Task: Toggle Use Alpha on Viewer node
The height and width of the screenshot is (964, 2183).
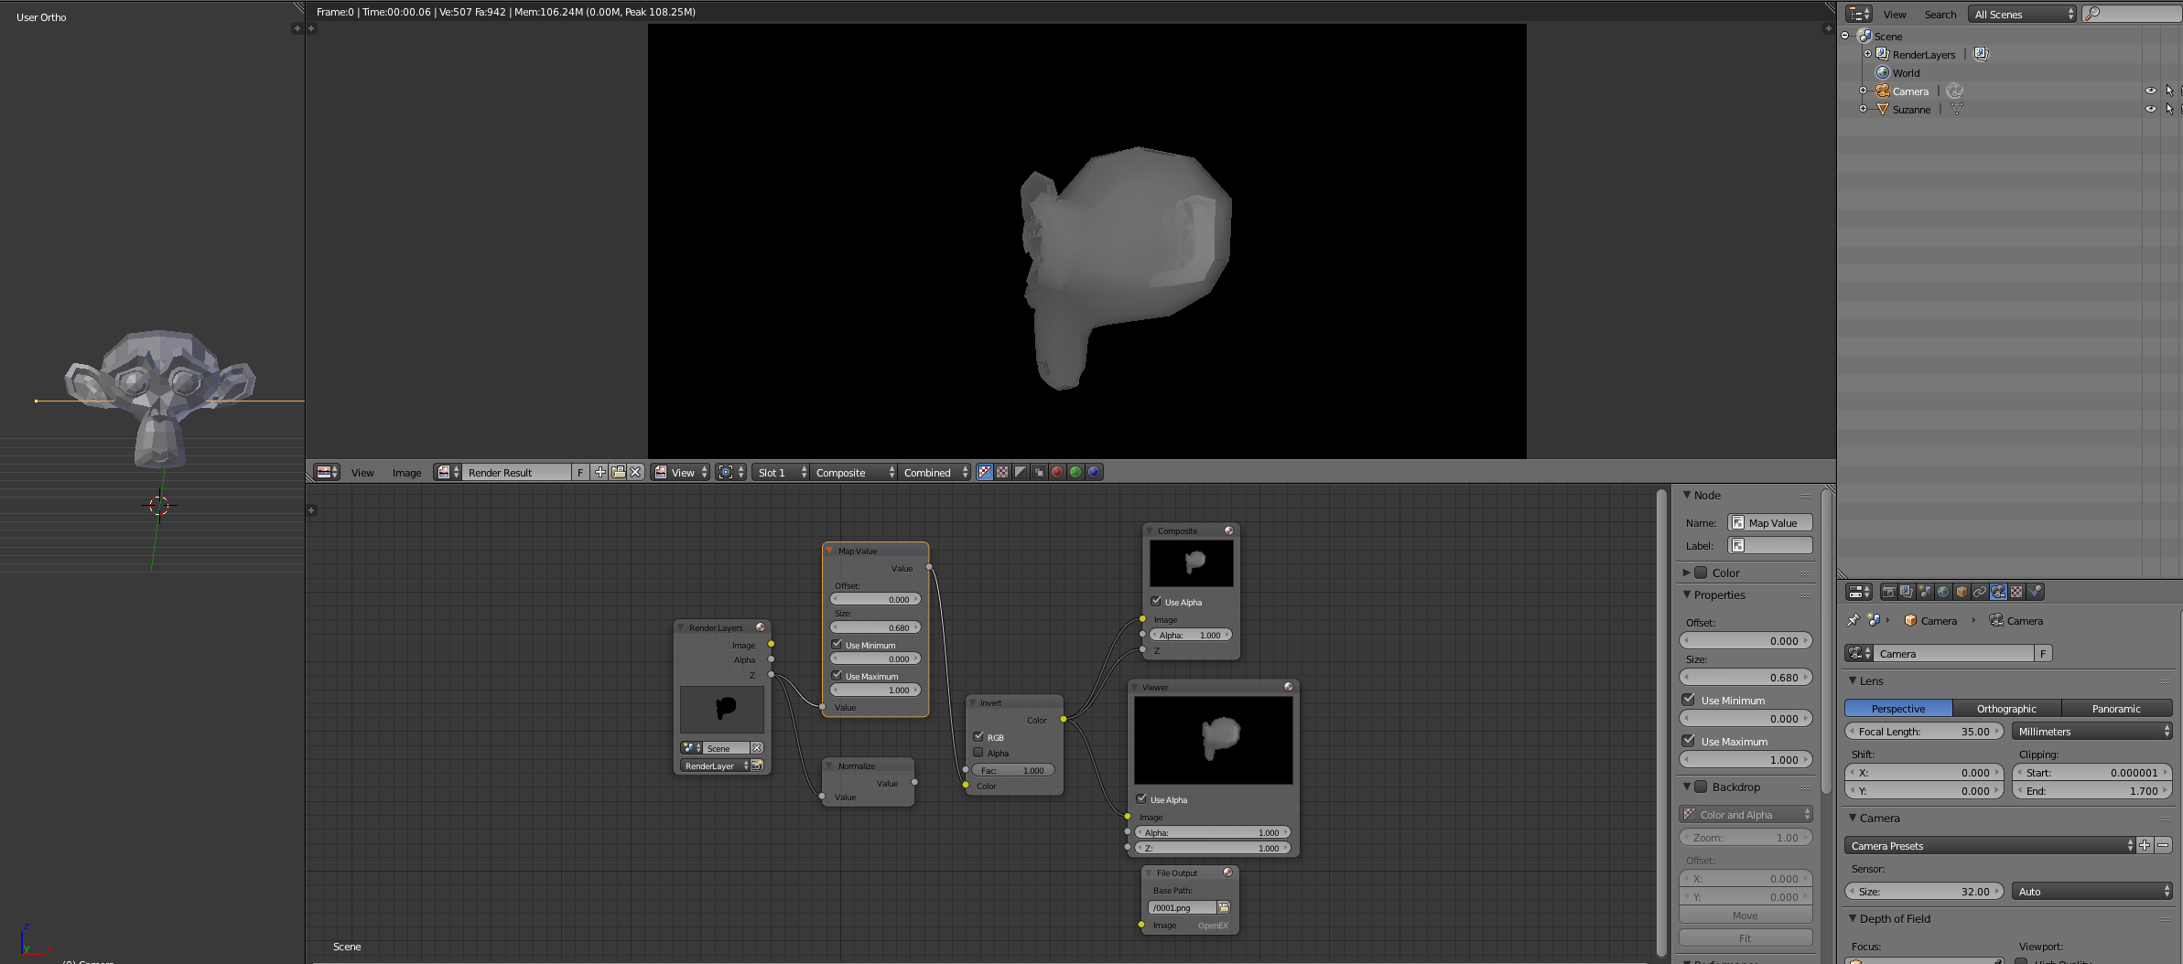Action: (x=1141, y=798)
